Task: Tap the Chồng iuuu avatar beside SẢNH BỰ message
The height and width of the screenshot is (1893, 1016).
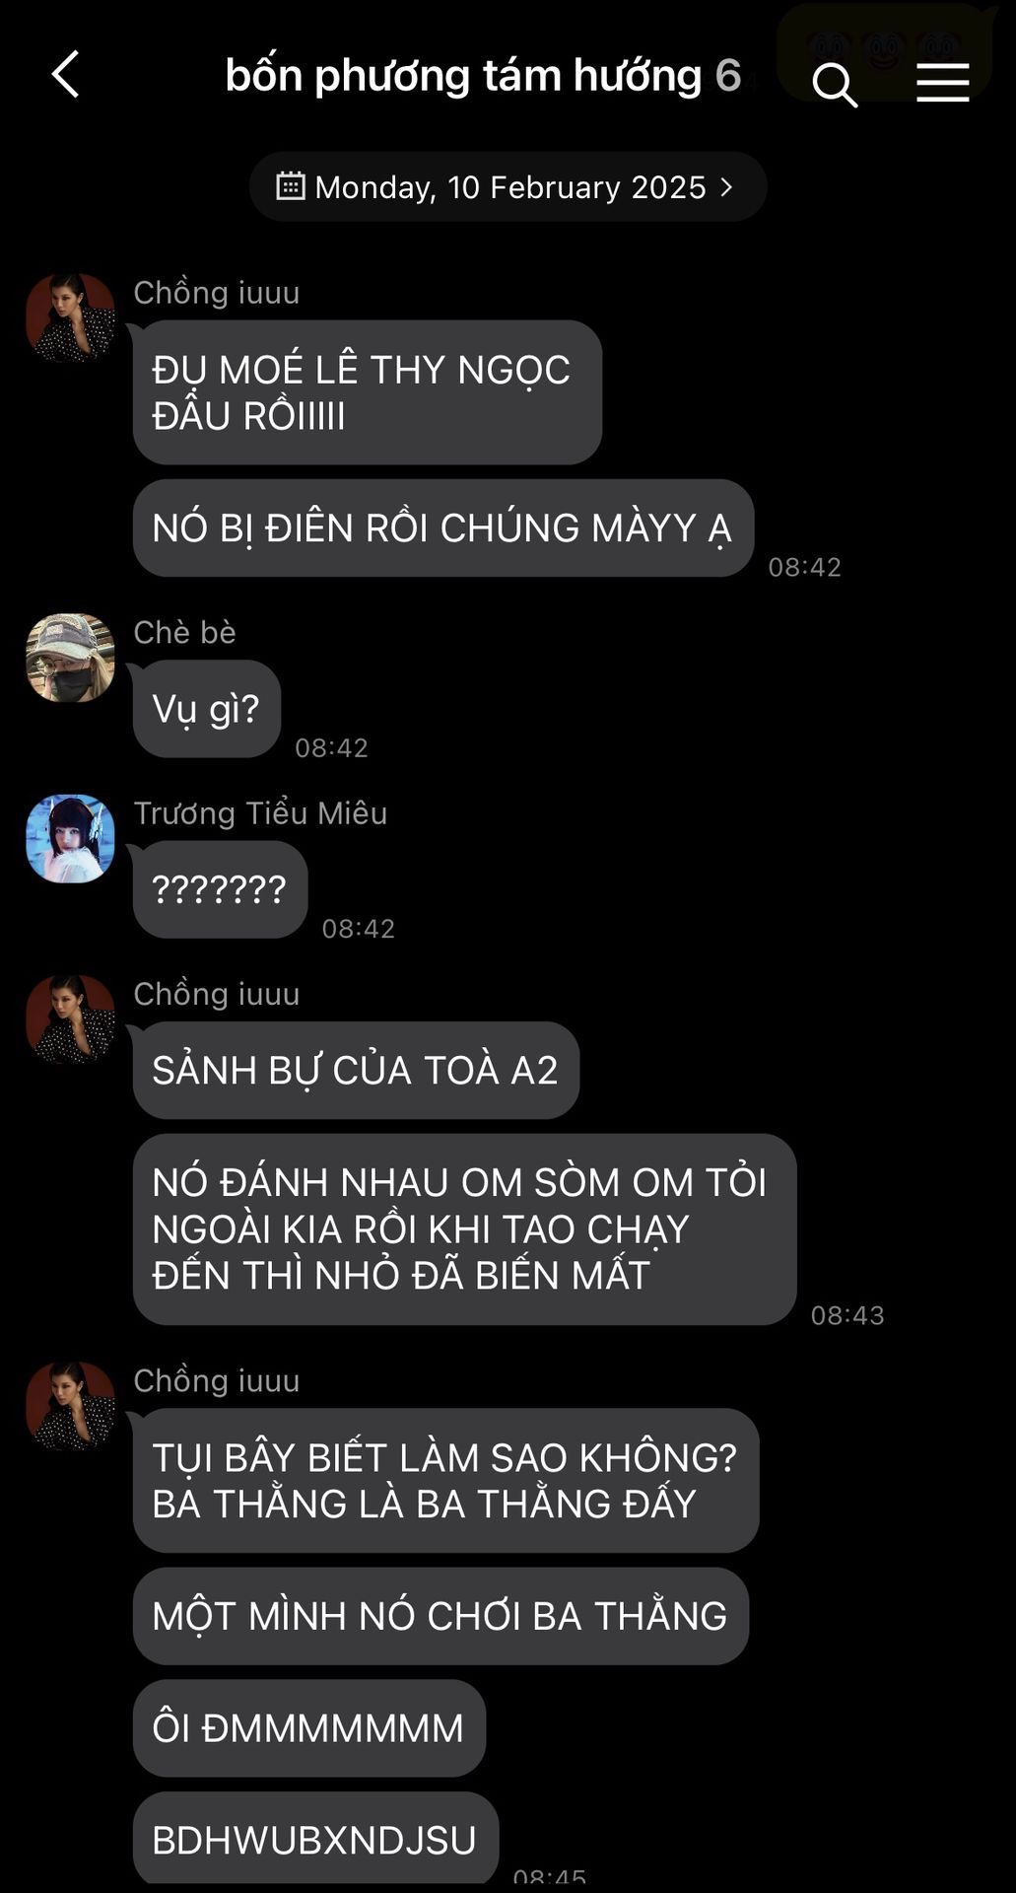Action: (70, 1019)
